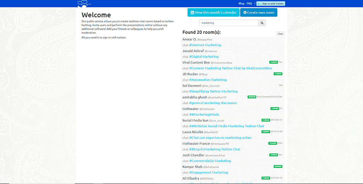Click "All you need is to sign in with twitter."
Viewport: 363px width, 184px height.
[x=104, y=37]
